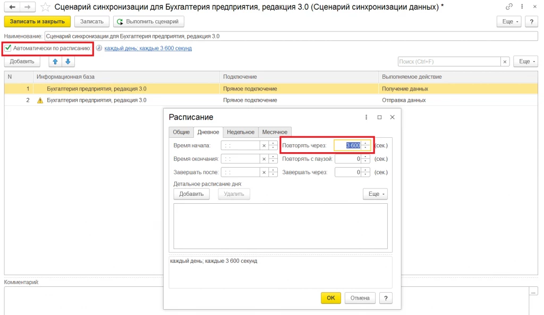Click the Записать и закрыть button

pos(37,22)
